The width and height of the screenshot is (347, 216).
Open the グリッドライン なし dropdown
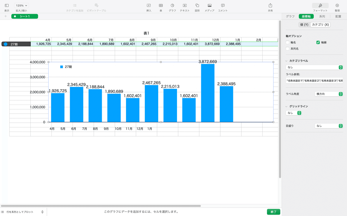pos(294,113)
